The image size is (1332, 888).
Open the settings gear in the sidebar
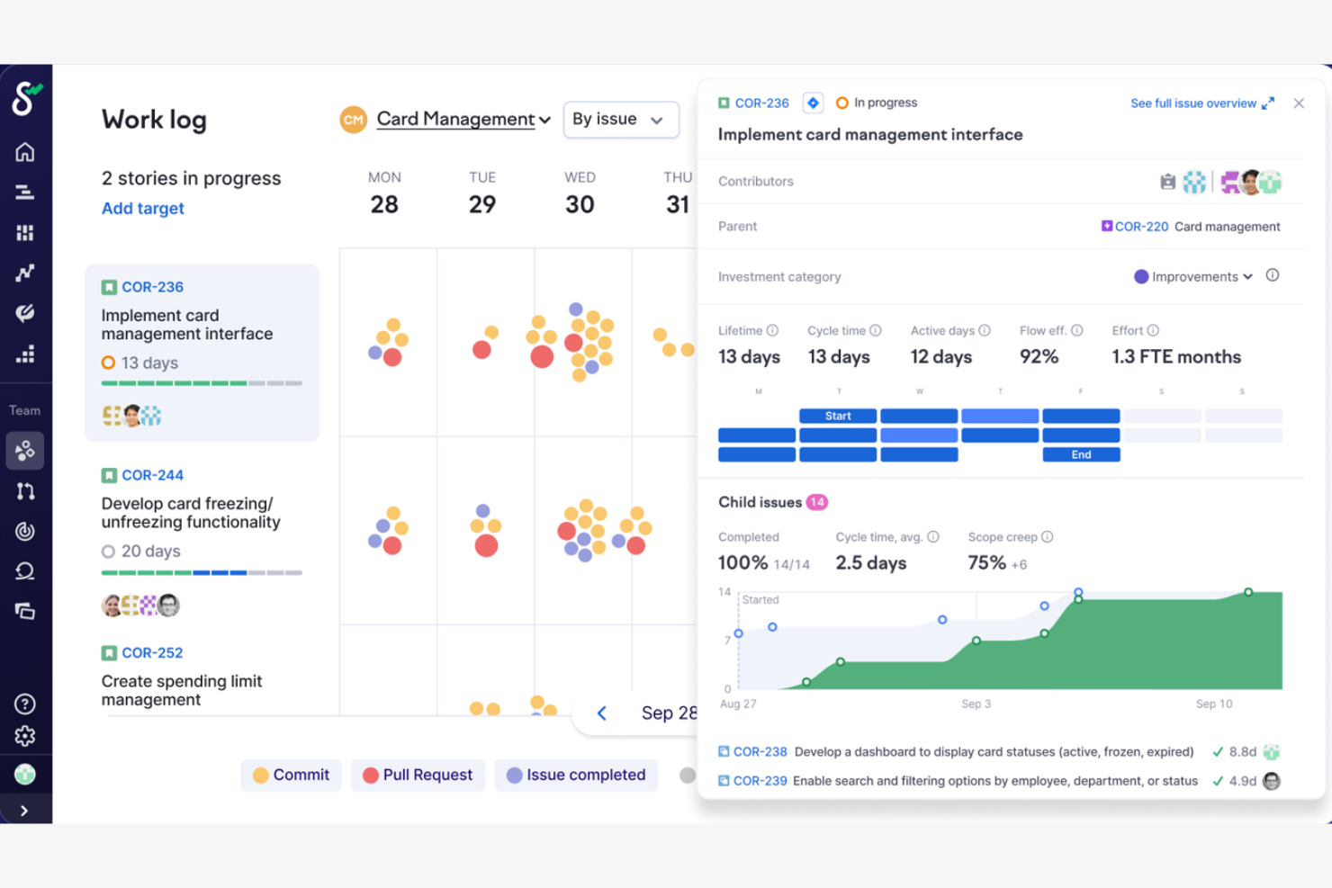[25, 735]
